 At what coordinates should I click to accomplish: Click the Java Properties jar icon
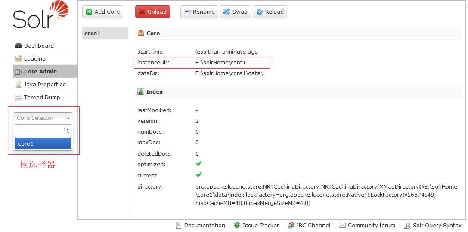tap(19, 84)
